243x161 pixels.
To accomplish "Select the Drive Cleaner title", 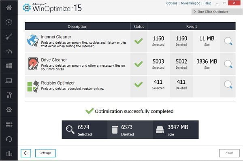I will point(54,60).
